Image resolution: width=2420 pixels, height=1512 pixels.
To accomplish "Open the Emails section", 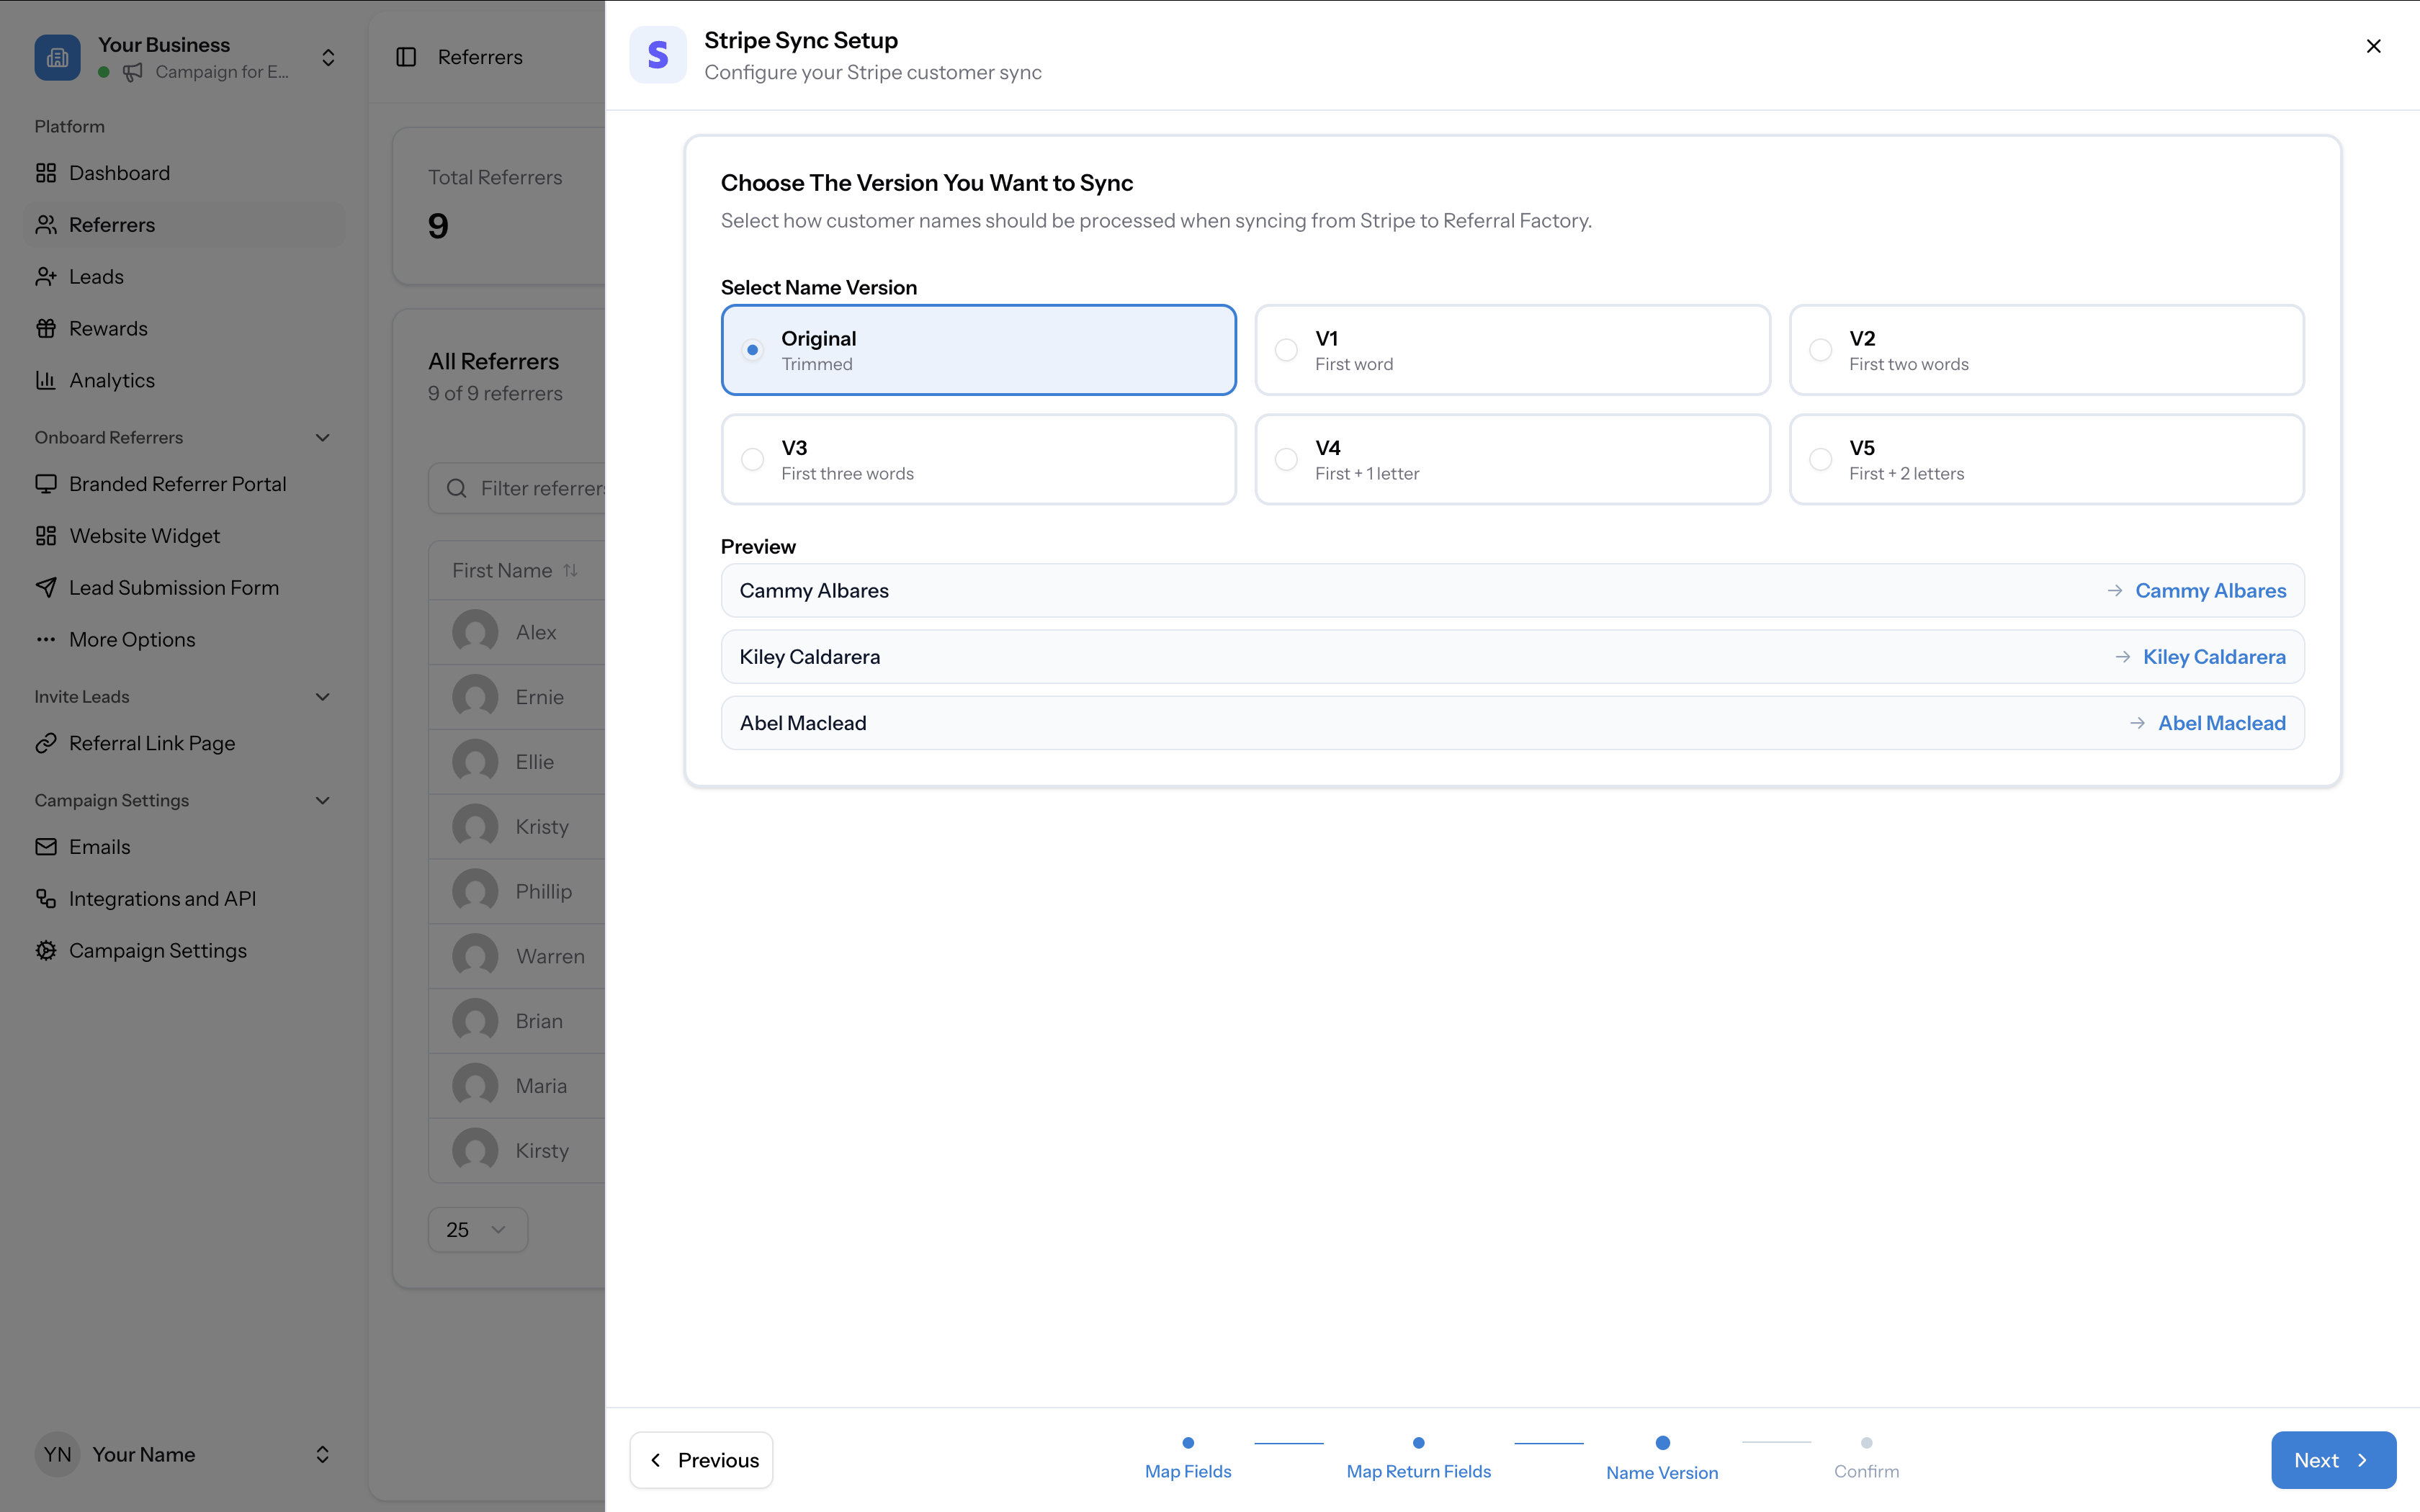I will pos(99,846).
